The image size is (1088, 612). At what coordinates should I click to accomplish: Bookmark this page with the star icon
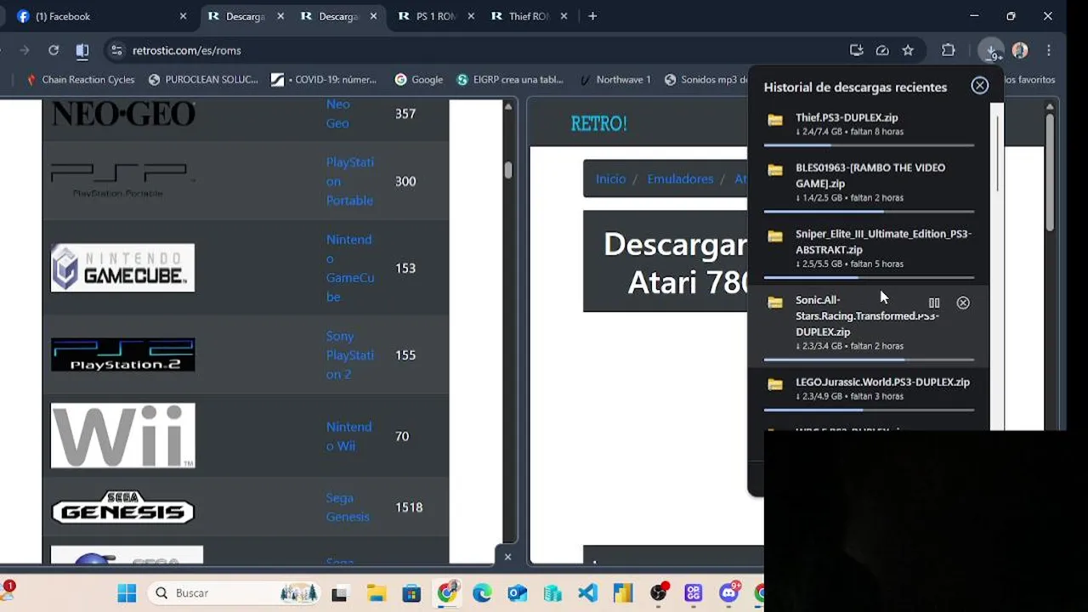(908, 50)
